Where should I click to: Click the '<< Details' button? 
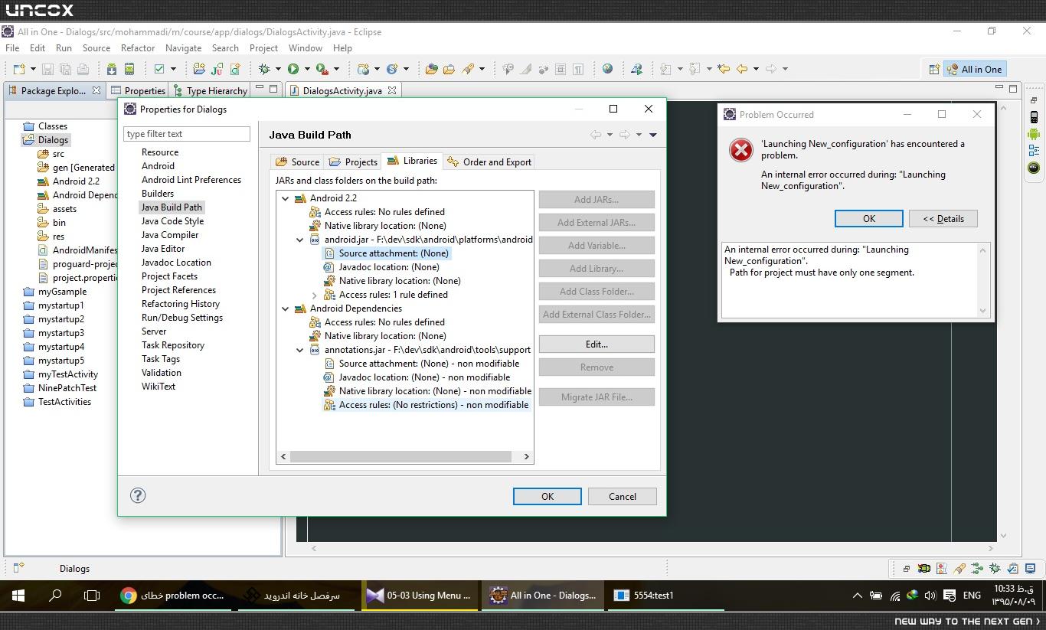(943, 218)
